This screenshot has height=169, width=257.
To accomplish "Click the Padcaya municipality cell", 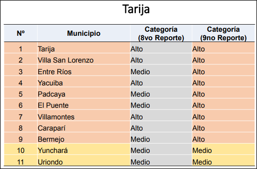I will pyautogui.click(x=84, y=94).
